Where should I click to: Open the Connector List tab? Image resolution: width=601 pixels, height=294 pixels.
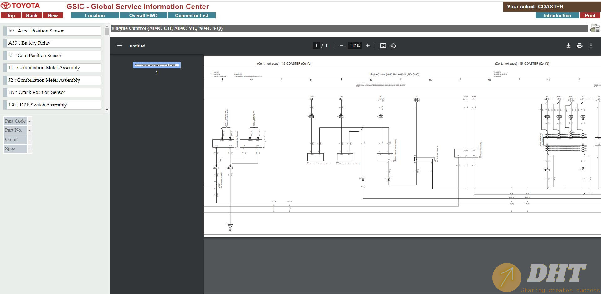(192, 16)
